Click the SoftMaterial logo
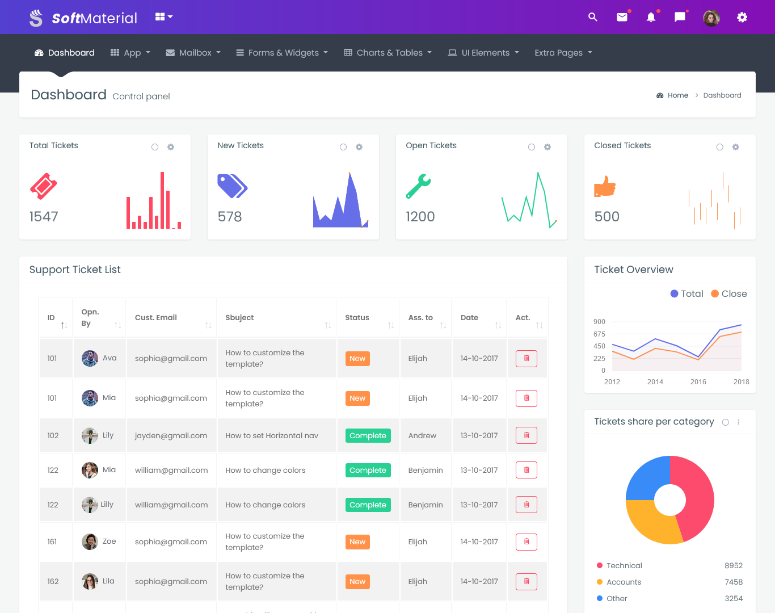 click(x=83, y=18)
